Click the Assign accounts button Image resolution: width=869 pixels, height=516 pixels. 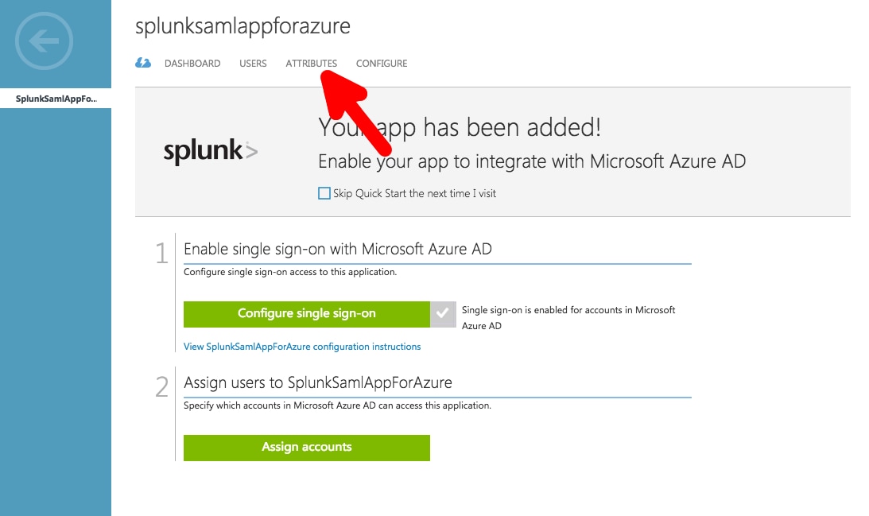pyautogui.click(x=306, y=448)
